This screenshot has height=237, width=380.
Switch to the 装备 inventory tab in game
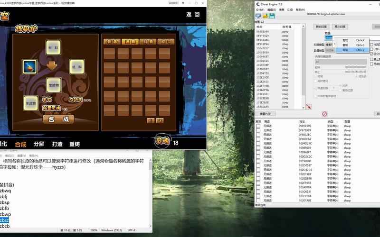pyautogui.click(x=112, y=42)
